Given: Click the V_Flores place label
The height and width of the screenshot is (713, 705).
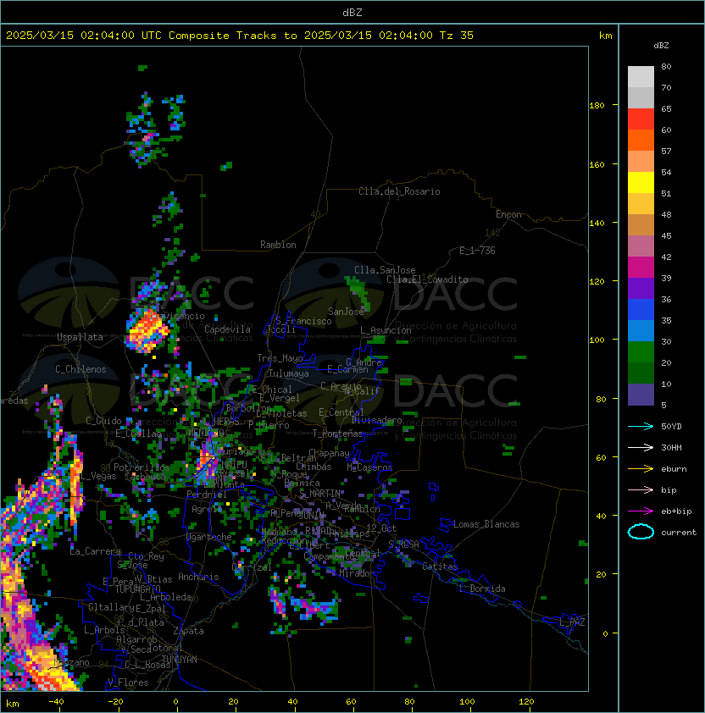Looking at the screenshot, I should pos(128,683).
